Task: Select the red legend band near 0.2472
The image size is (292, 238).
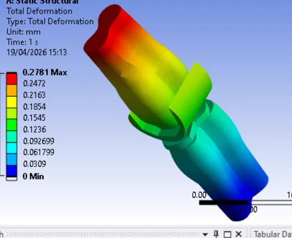Action: click(12, 79)
